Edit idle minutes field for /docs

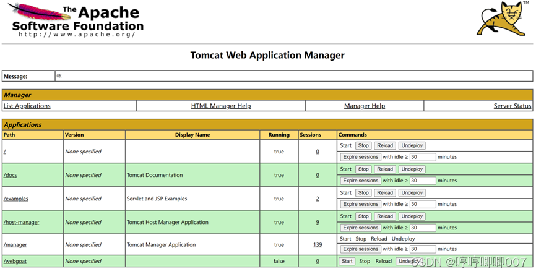click(423, 181)
